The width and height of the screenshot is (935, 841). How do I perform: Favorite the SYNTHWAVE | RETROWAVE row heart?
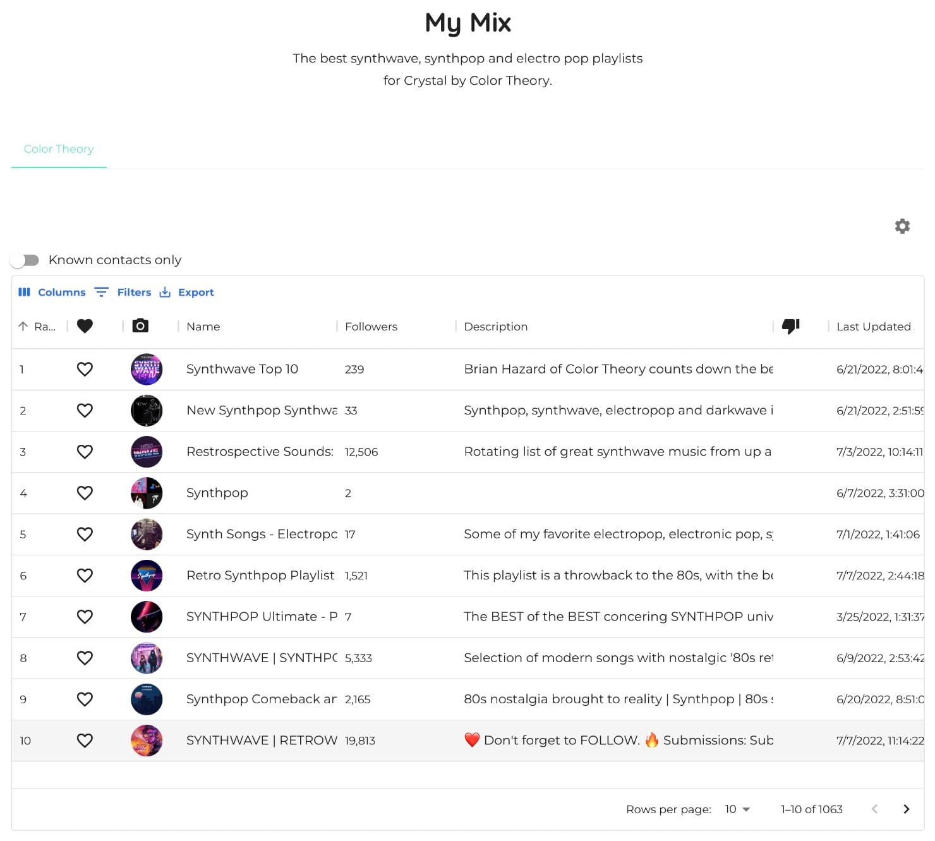point(85,741)
